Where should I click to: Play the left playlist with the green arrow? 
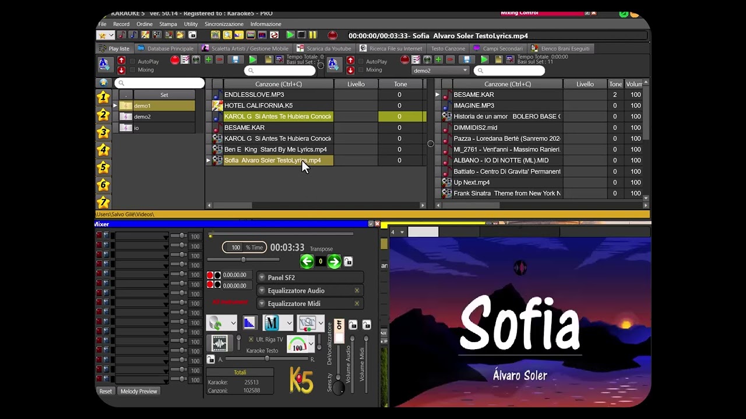[x=252, y=60]
